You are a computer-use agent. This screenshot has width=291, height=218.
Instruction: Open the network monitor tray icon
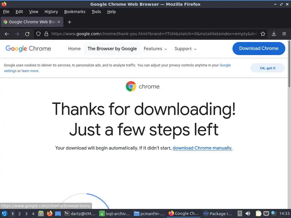[266, 213]
